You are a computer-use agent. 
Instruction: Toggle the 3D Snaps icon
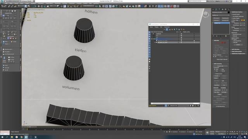(x=68, y=6)
